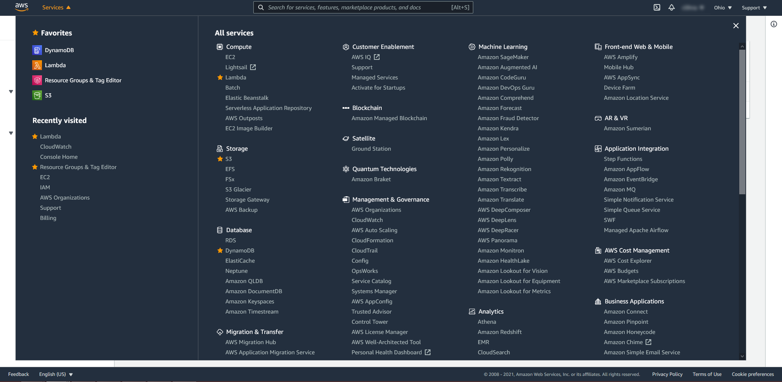Click scrollbar up arrow in services panel

point(742,46)
